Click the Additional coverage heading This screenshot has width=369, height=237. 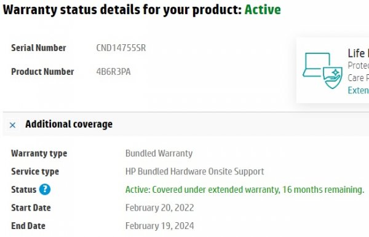point(69,124)
